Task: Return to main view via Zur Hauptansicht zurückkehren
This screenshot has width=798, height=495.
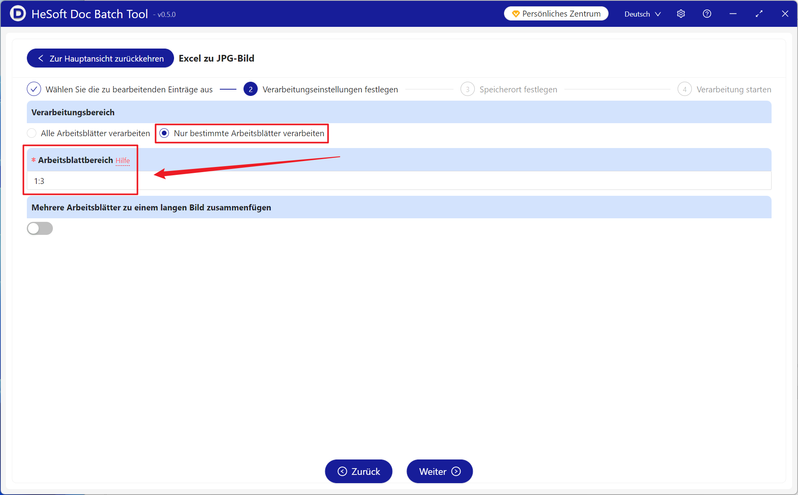Action: coord(100,58)
